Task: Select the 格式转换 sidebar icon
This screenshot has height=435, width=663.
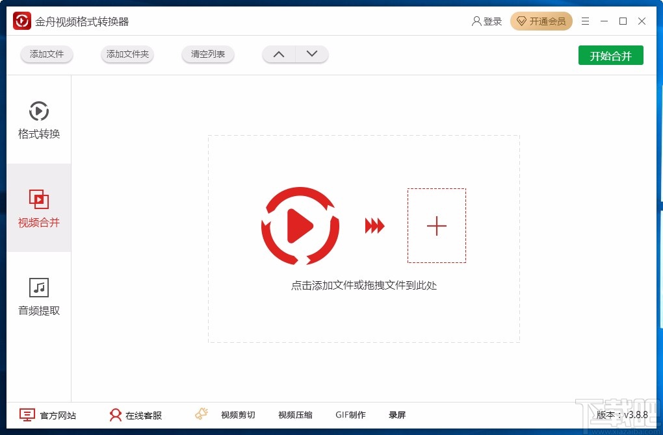Action: (38, 110)
